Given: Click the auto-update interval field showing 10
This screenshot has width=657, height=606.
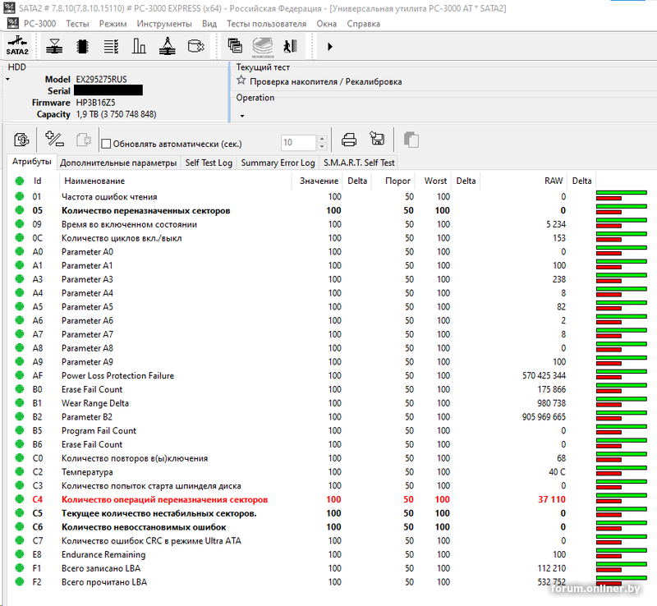Looking at the screenshot, I should pyautogui.click(x=298, y=143).
